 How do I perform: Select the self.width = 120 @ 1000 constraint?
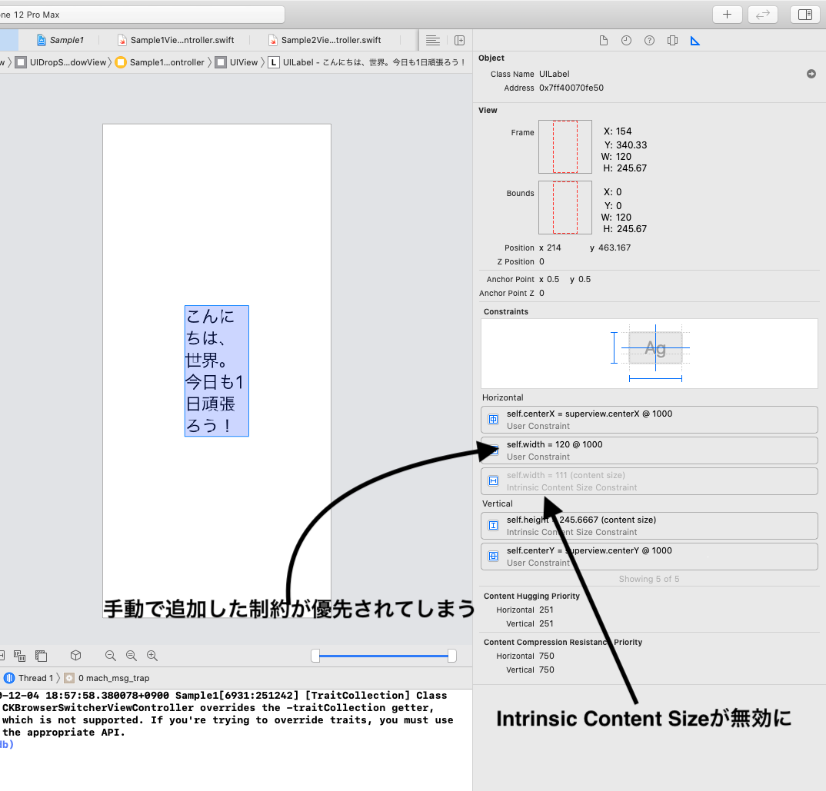pos(649,450)
